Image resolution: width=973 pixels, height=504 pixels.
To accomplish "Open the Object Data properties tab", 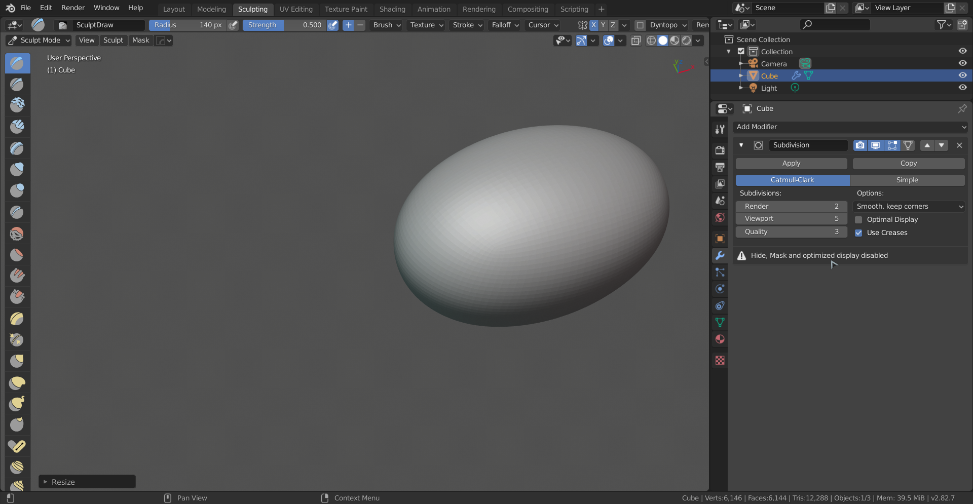I will click(x=720, y=323).
